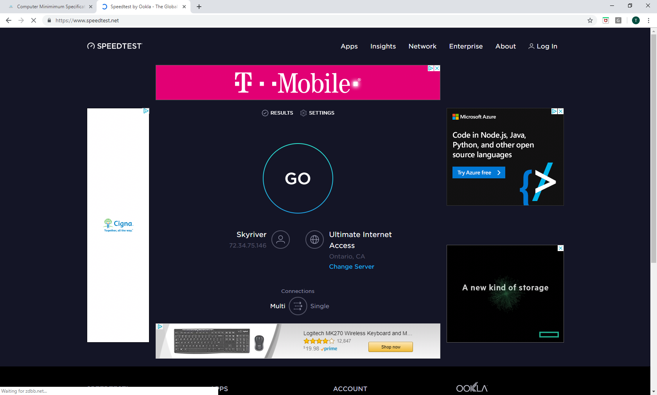Click the Logitech keyboard product image
Image resolution: width=657 pixels, height=395 pixels.
tap(219, 341)
